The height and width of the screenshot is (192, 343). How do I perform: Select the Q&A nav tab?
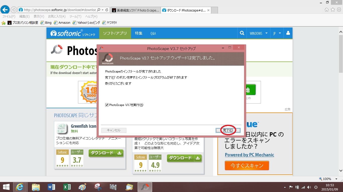point(153,33)
